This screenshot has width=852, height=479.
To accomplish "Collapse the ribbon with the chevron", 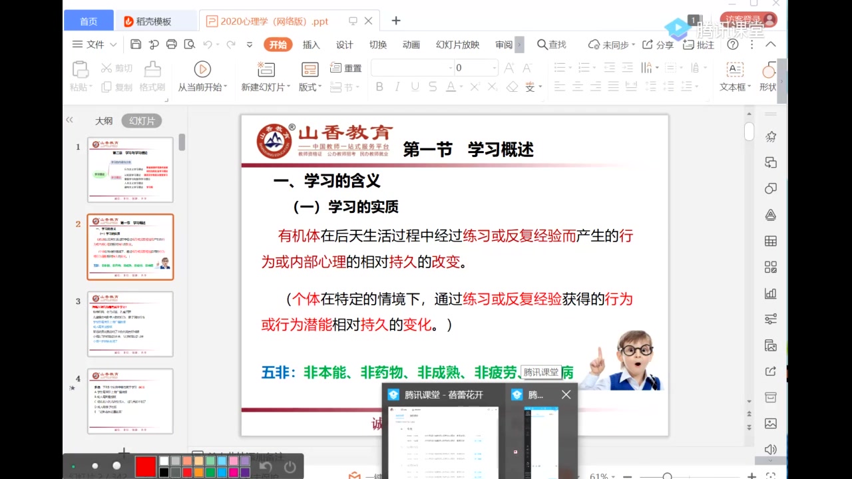I will [x=771, y=45].
